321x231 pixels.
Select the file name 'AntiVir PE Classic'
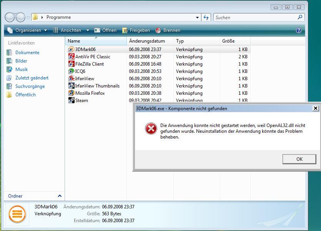click(93, 57)
